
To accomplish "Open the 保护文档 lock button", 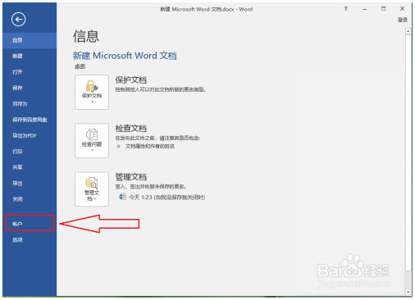I will pyautogui.click(x=92, y=93).
